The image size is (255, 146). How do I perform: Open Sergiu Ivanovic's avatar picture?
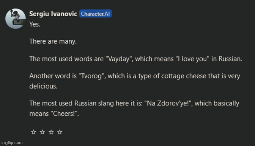[15, 19]
